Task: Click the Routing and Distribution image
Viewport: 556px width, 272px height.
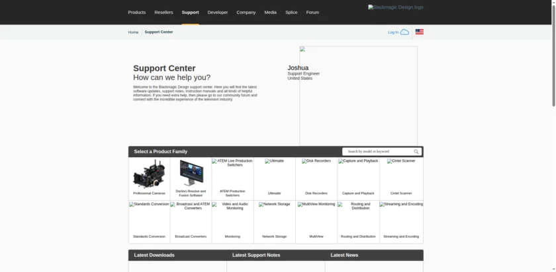Action: click(x=358, y=206)
